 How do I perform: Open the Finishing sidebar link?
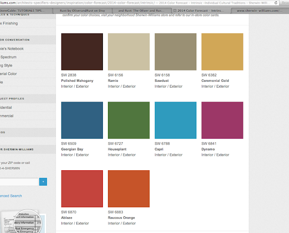[x=9, y=23]
